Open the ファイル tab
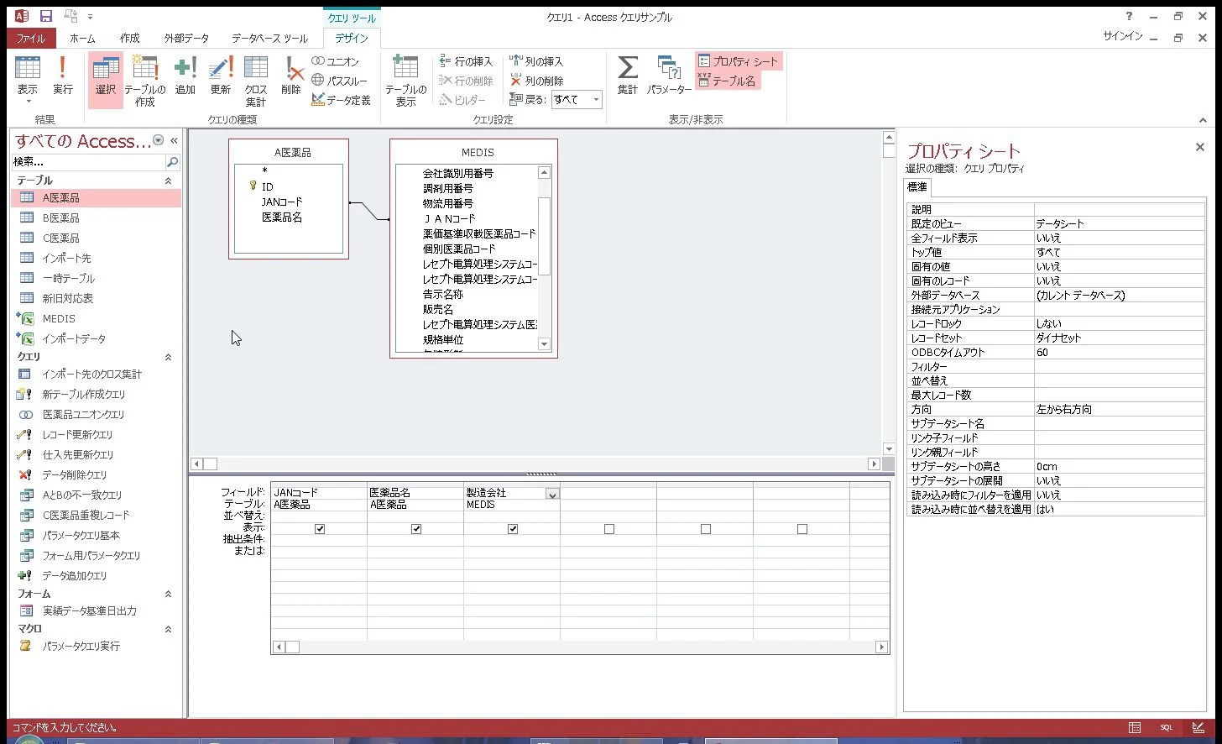The height and width of the screenshot is (744, 1222). click(x=31, y=38)
